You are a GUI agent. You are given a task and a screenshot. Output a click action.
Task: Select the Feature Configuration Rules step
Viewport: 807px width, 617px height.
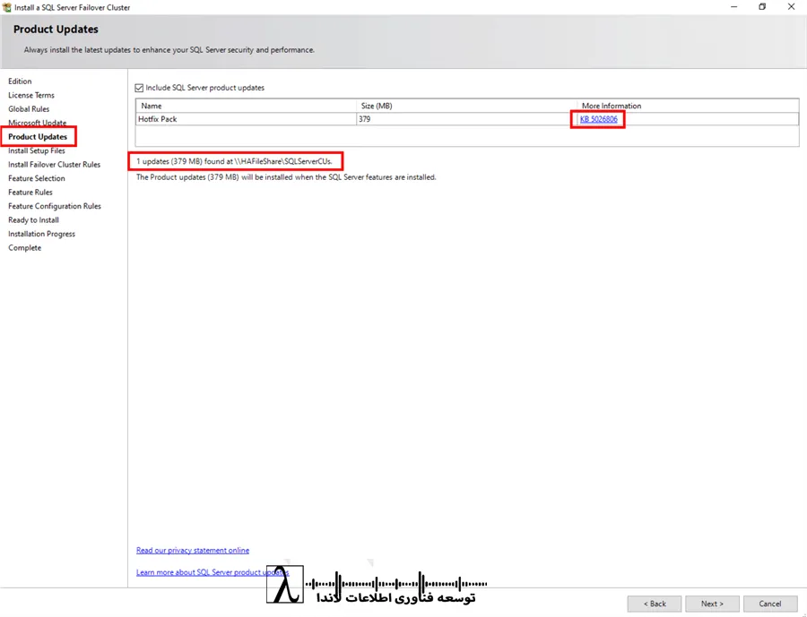click(x=55, y=206)
